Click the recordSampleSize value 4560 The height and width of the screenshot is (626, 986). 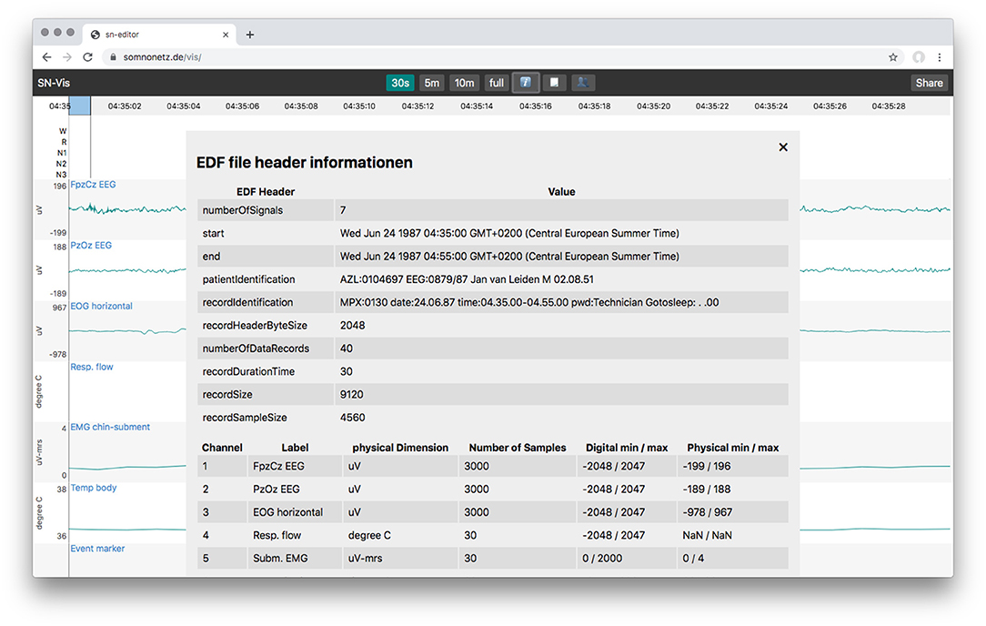point(352,417)
